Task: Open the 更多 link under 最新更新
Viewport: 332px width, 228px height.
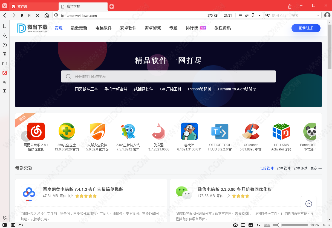Action: [x=316, y=168]
